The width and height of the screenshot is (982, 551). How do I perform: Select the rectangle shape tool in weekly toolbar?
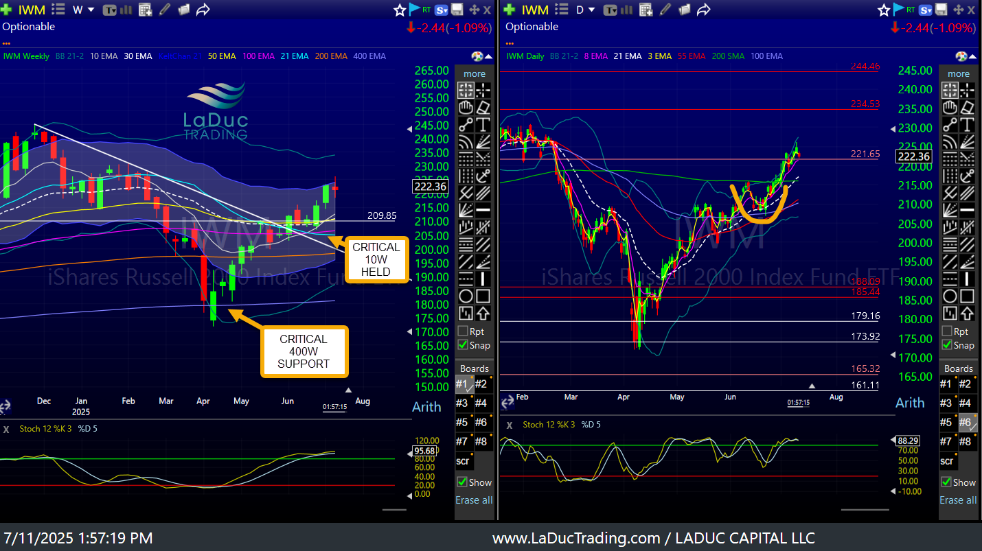(483, 296)
